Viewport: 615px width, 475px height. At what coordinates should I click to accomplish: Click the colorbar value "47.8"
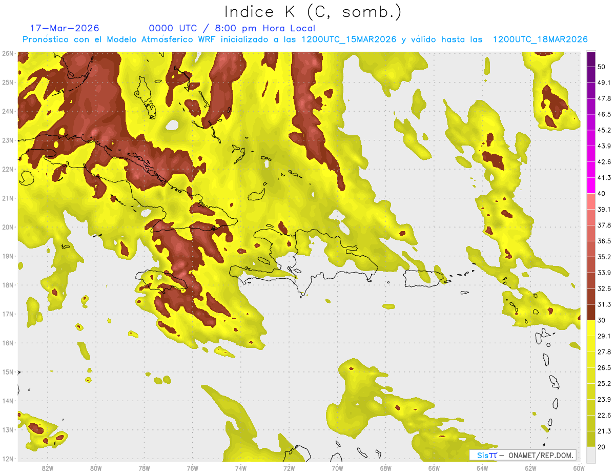coord(604,98)
